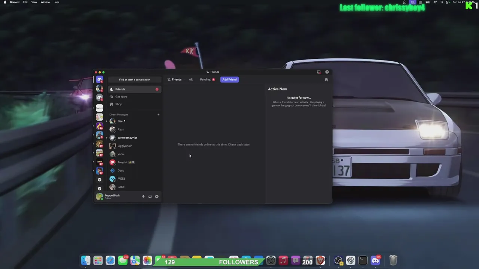Open Finder from the dock
Viewport: 479px width, 269px height.
(86, 260)
